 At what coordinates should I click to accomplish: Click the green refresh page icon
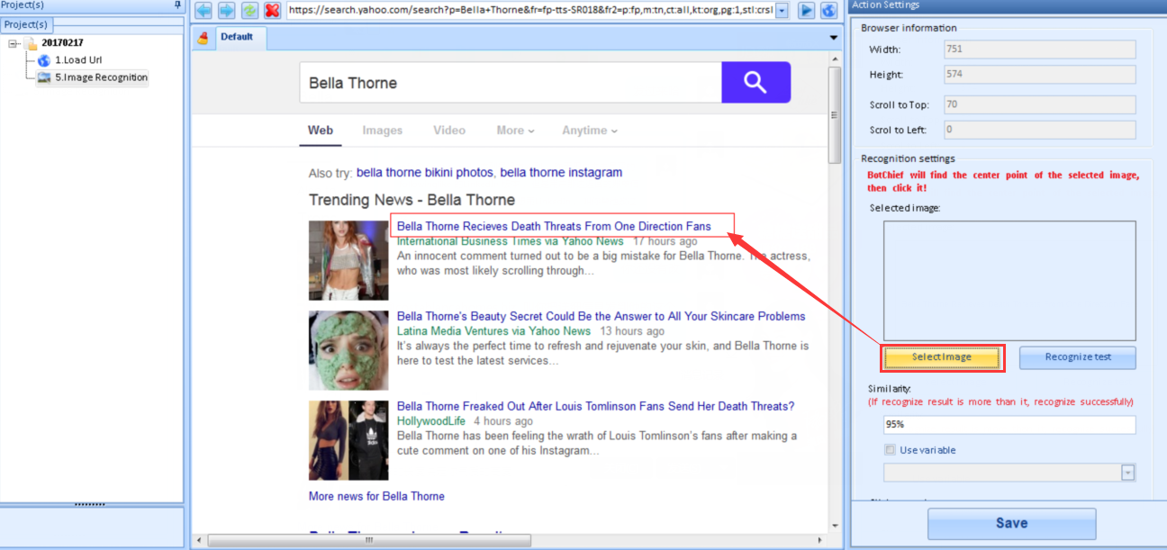click(249, 10)
